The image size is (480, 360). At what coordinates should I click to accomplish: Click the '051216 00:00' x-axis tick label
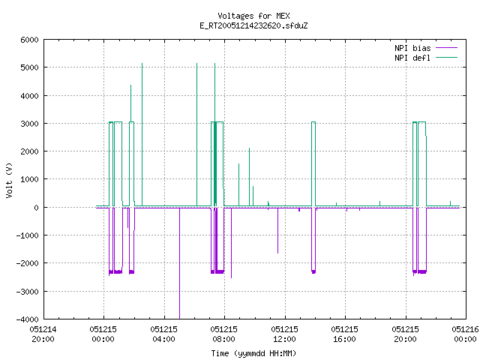click(x=465, y=334)
